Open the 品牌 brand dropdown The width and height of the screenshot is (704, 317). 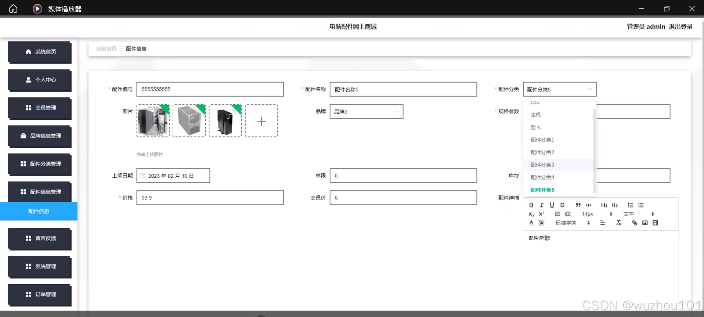pos(367,111)
